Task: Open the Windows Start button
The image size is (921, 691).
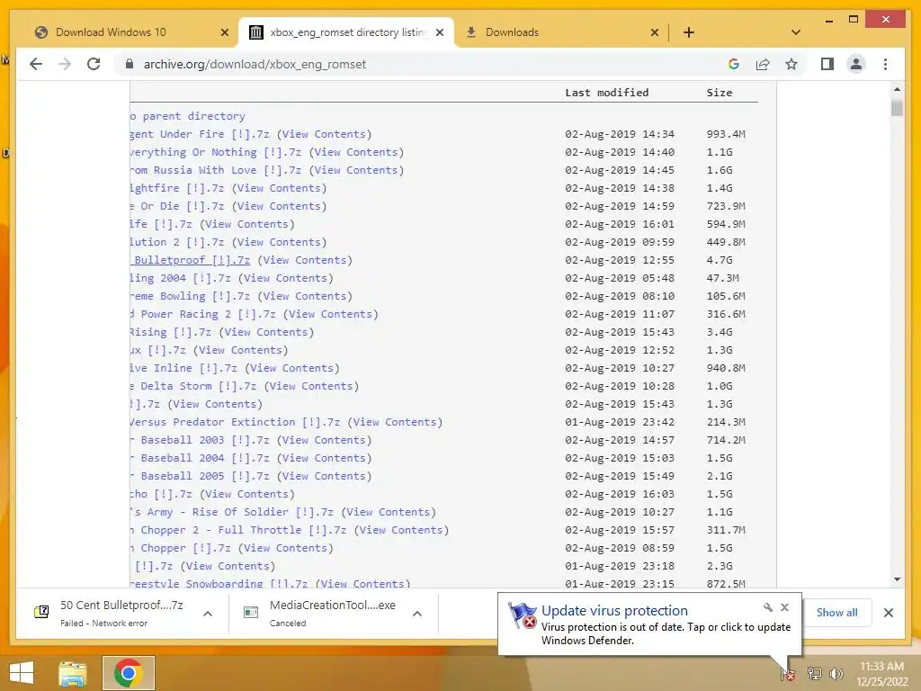Action: click(x=22, y=673)
